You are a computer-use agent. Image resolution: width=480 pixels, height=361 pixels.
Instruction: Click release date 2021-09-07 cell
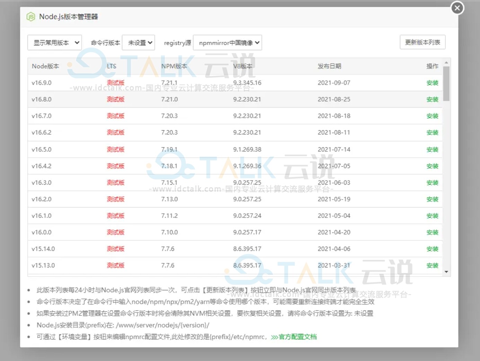click(x=334, y=83)
